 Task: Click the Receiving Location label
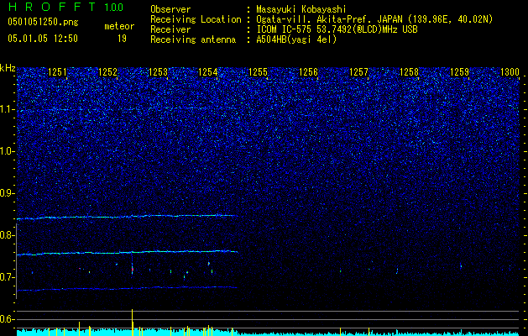coord(196,20)
